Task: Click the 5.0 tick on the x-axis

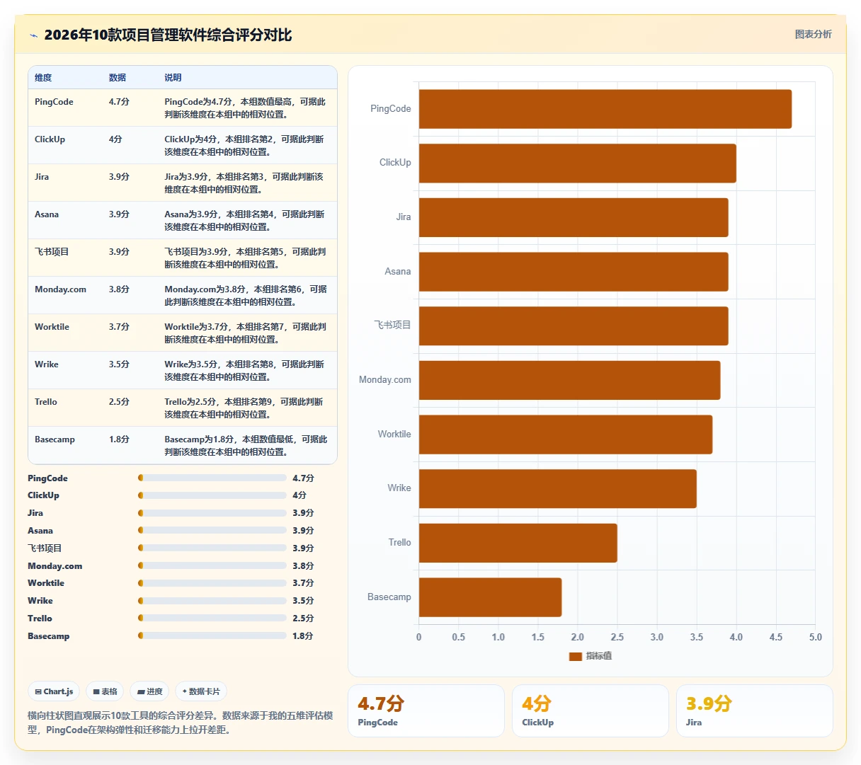Action: tap(816, 637)
